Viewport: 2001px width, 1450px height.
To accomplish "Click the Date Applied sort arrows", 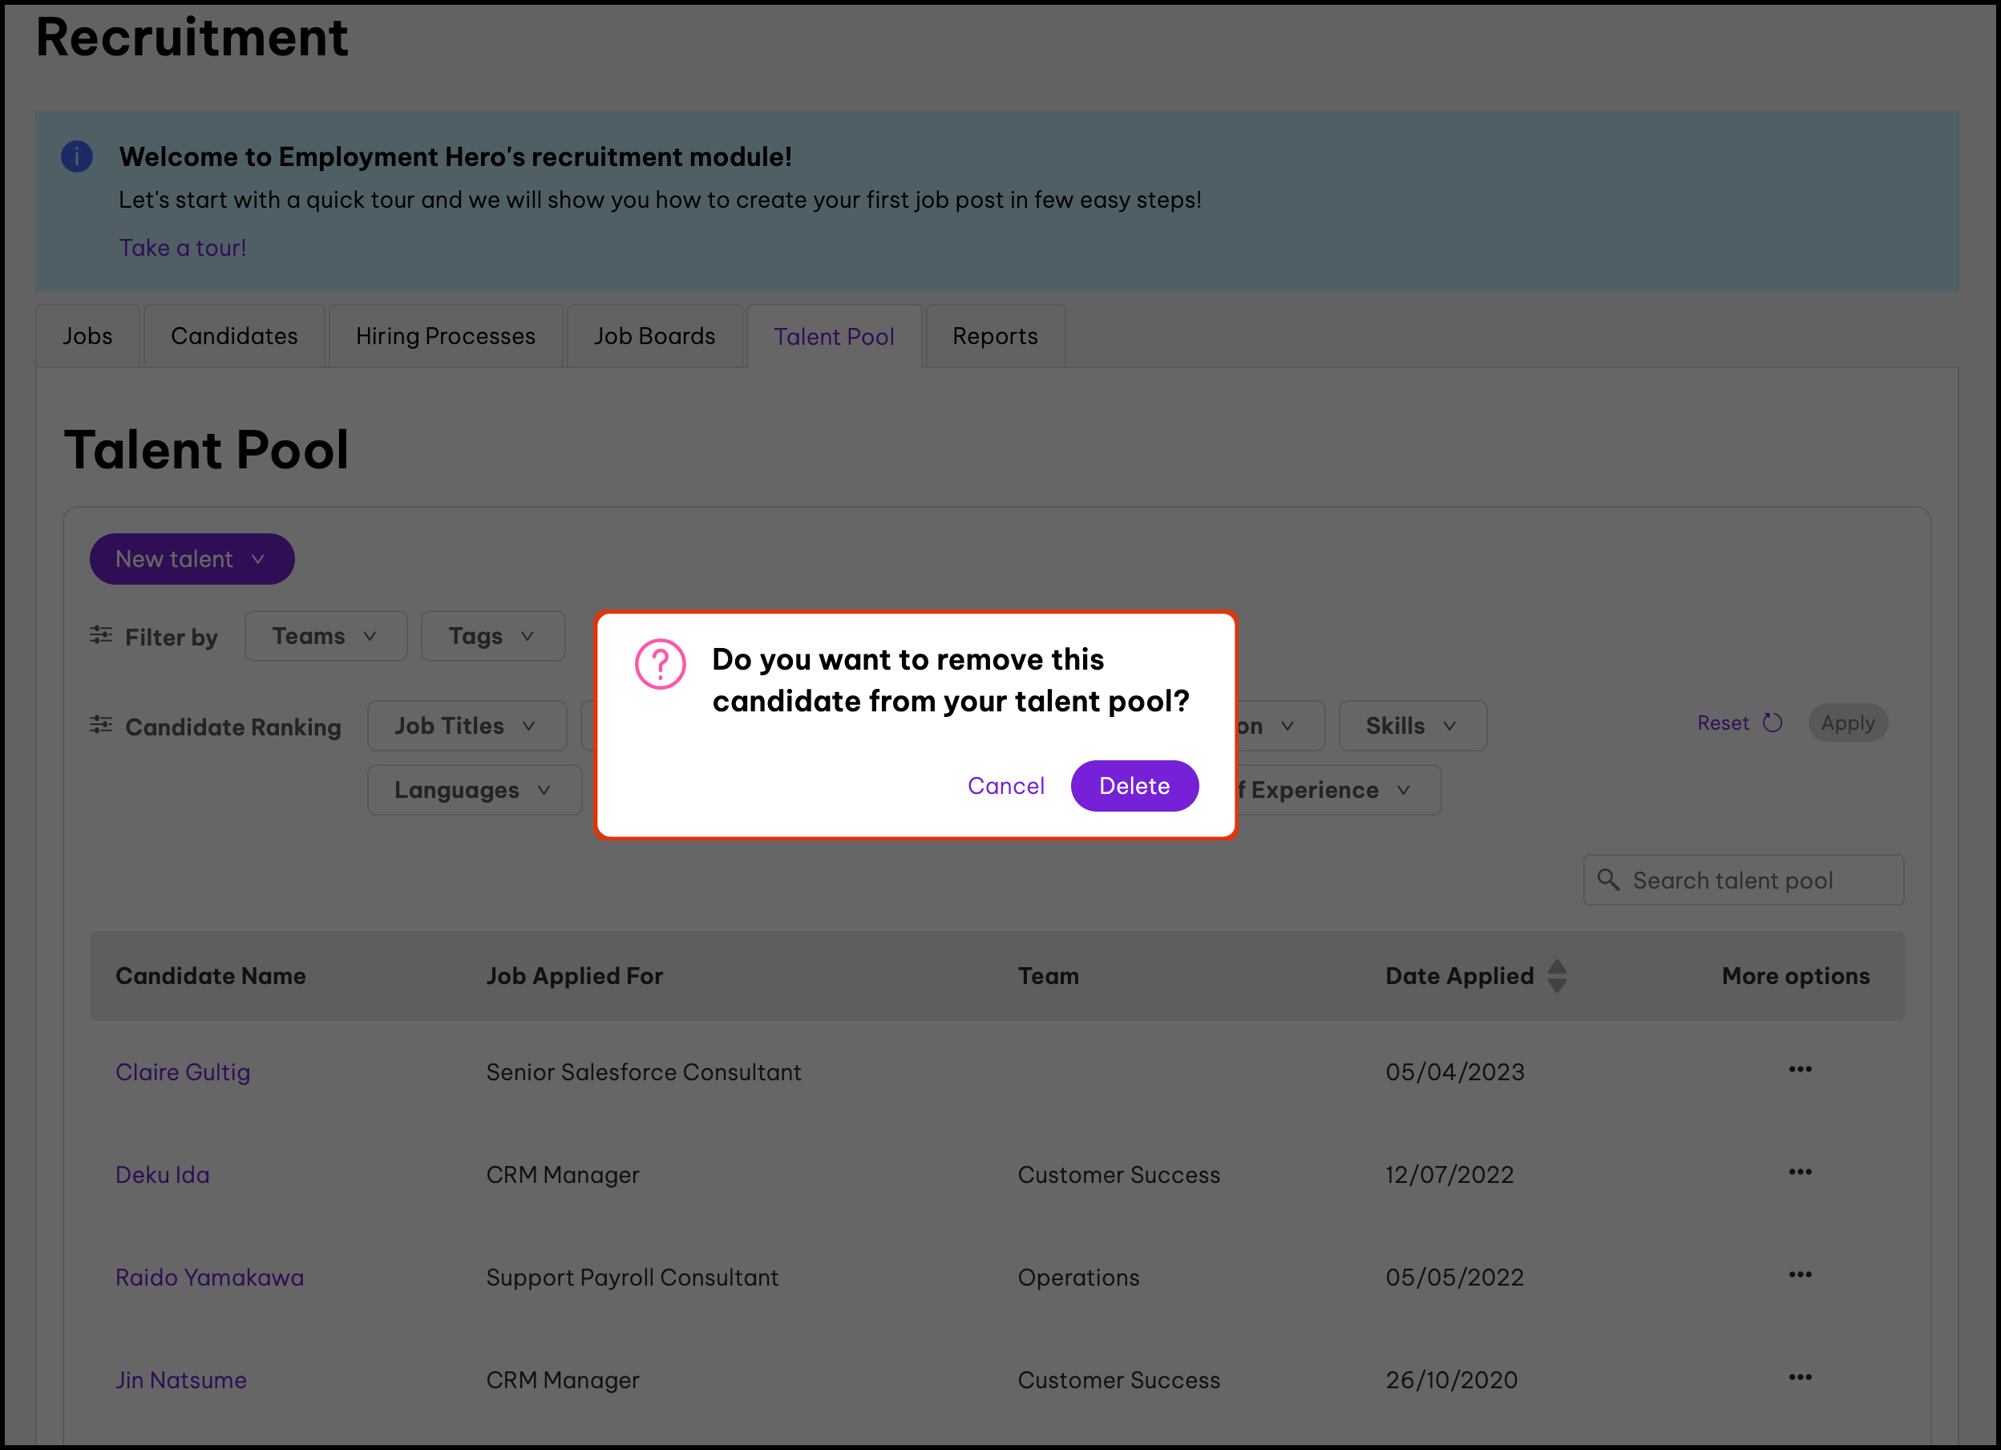I will pyautogui.click(x=1557, y=976).
